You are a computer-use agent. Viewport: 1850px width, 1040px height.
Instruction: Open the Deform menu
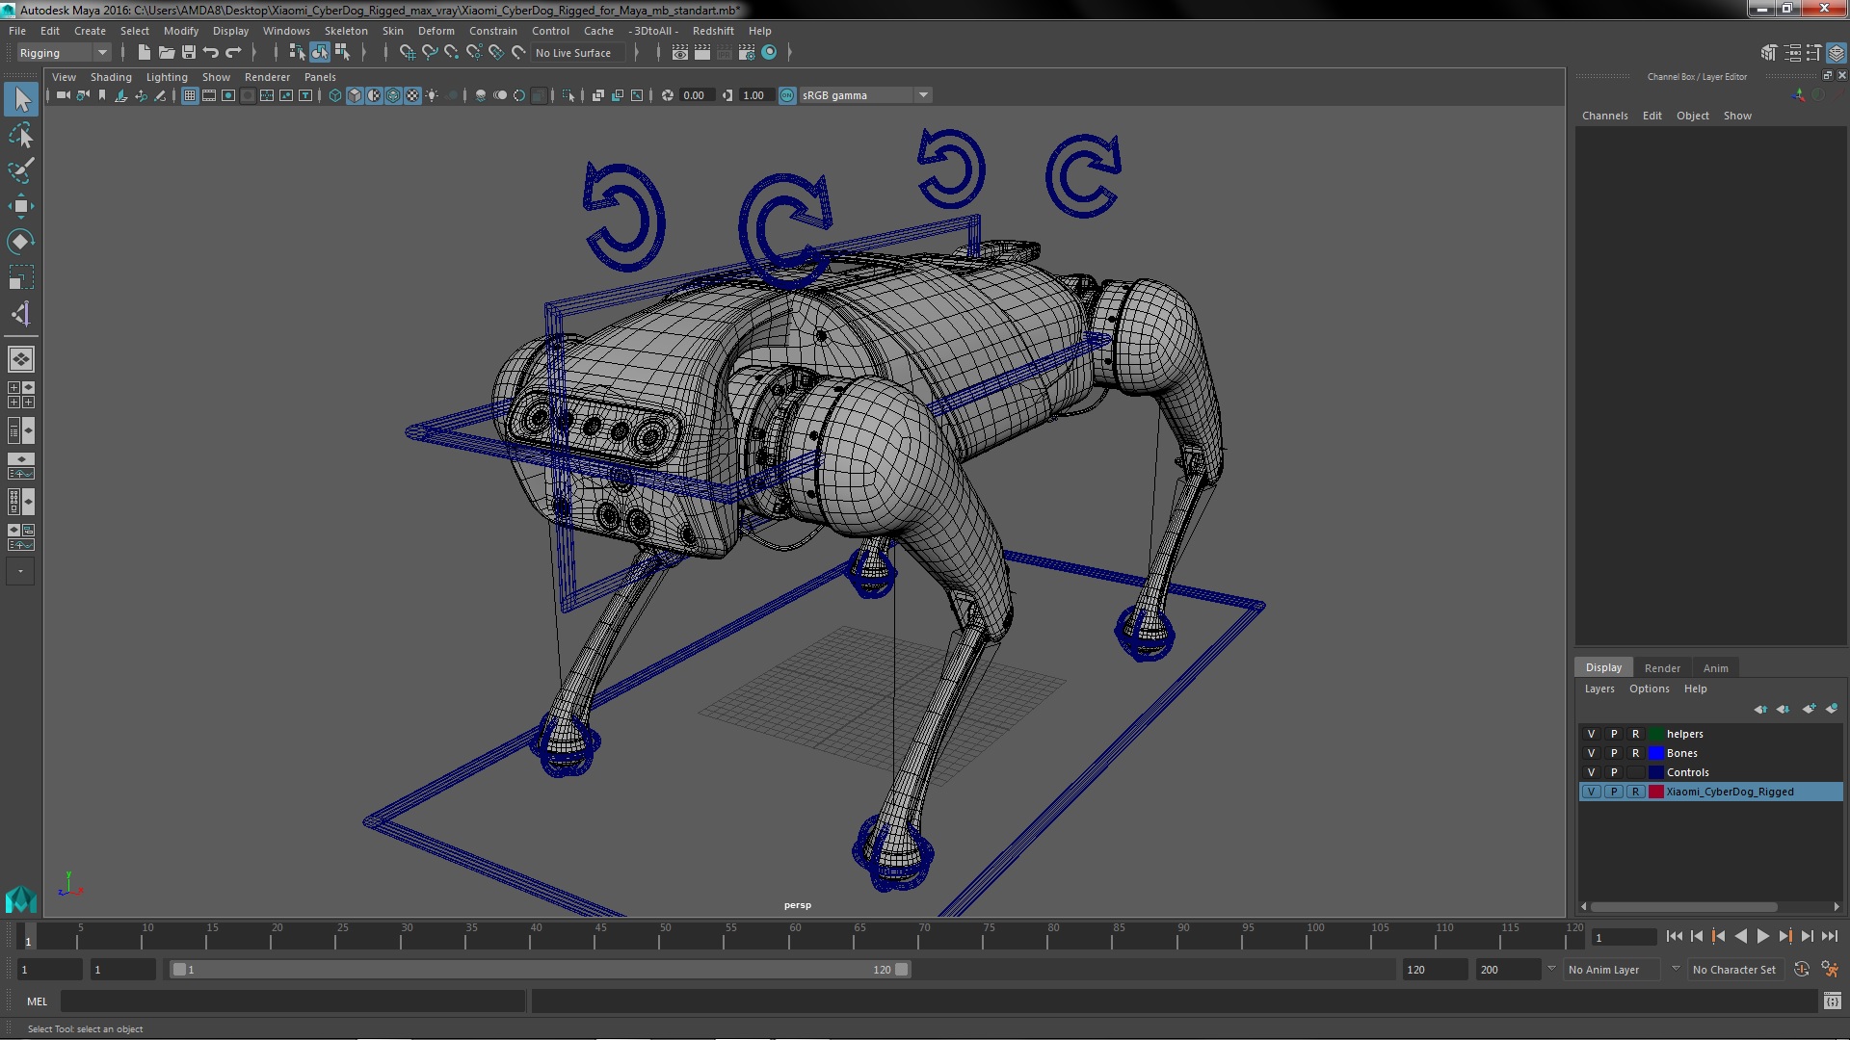click(x=436, y=31)
